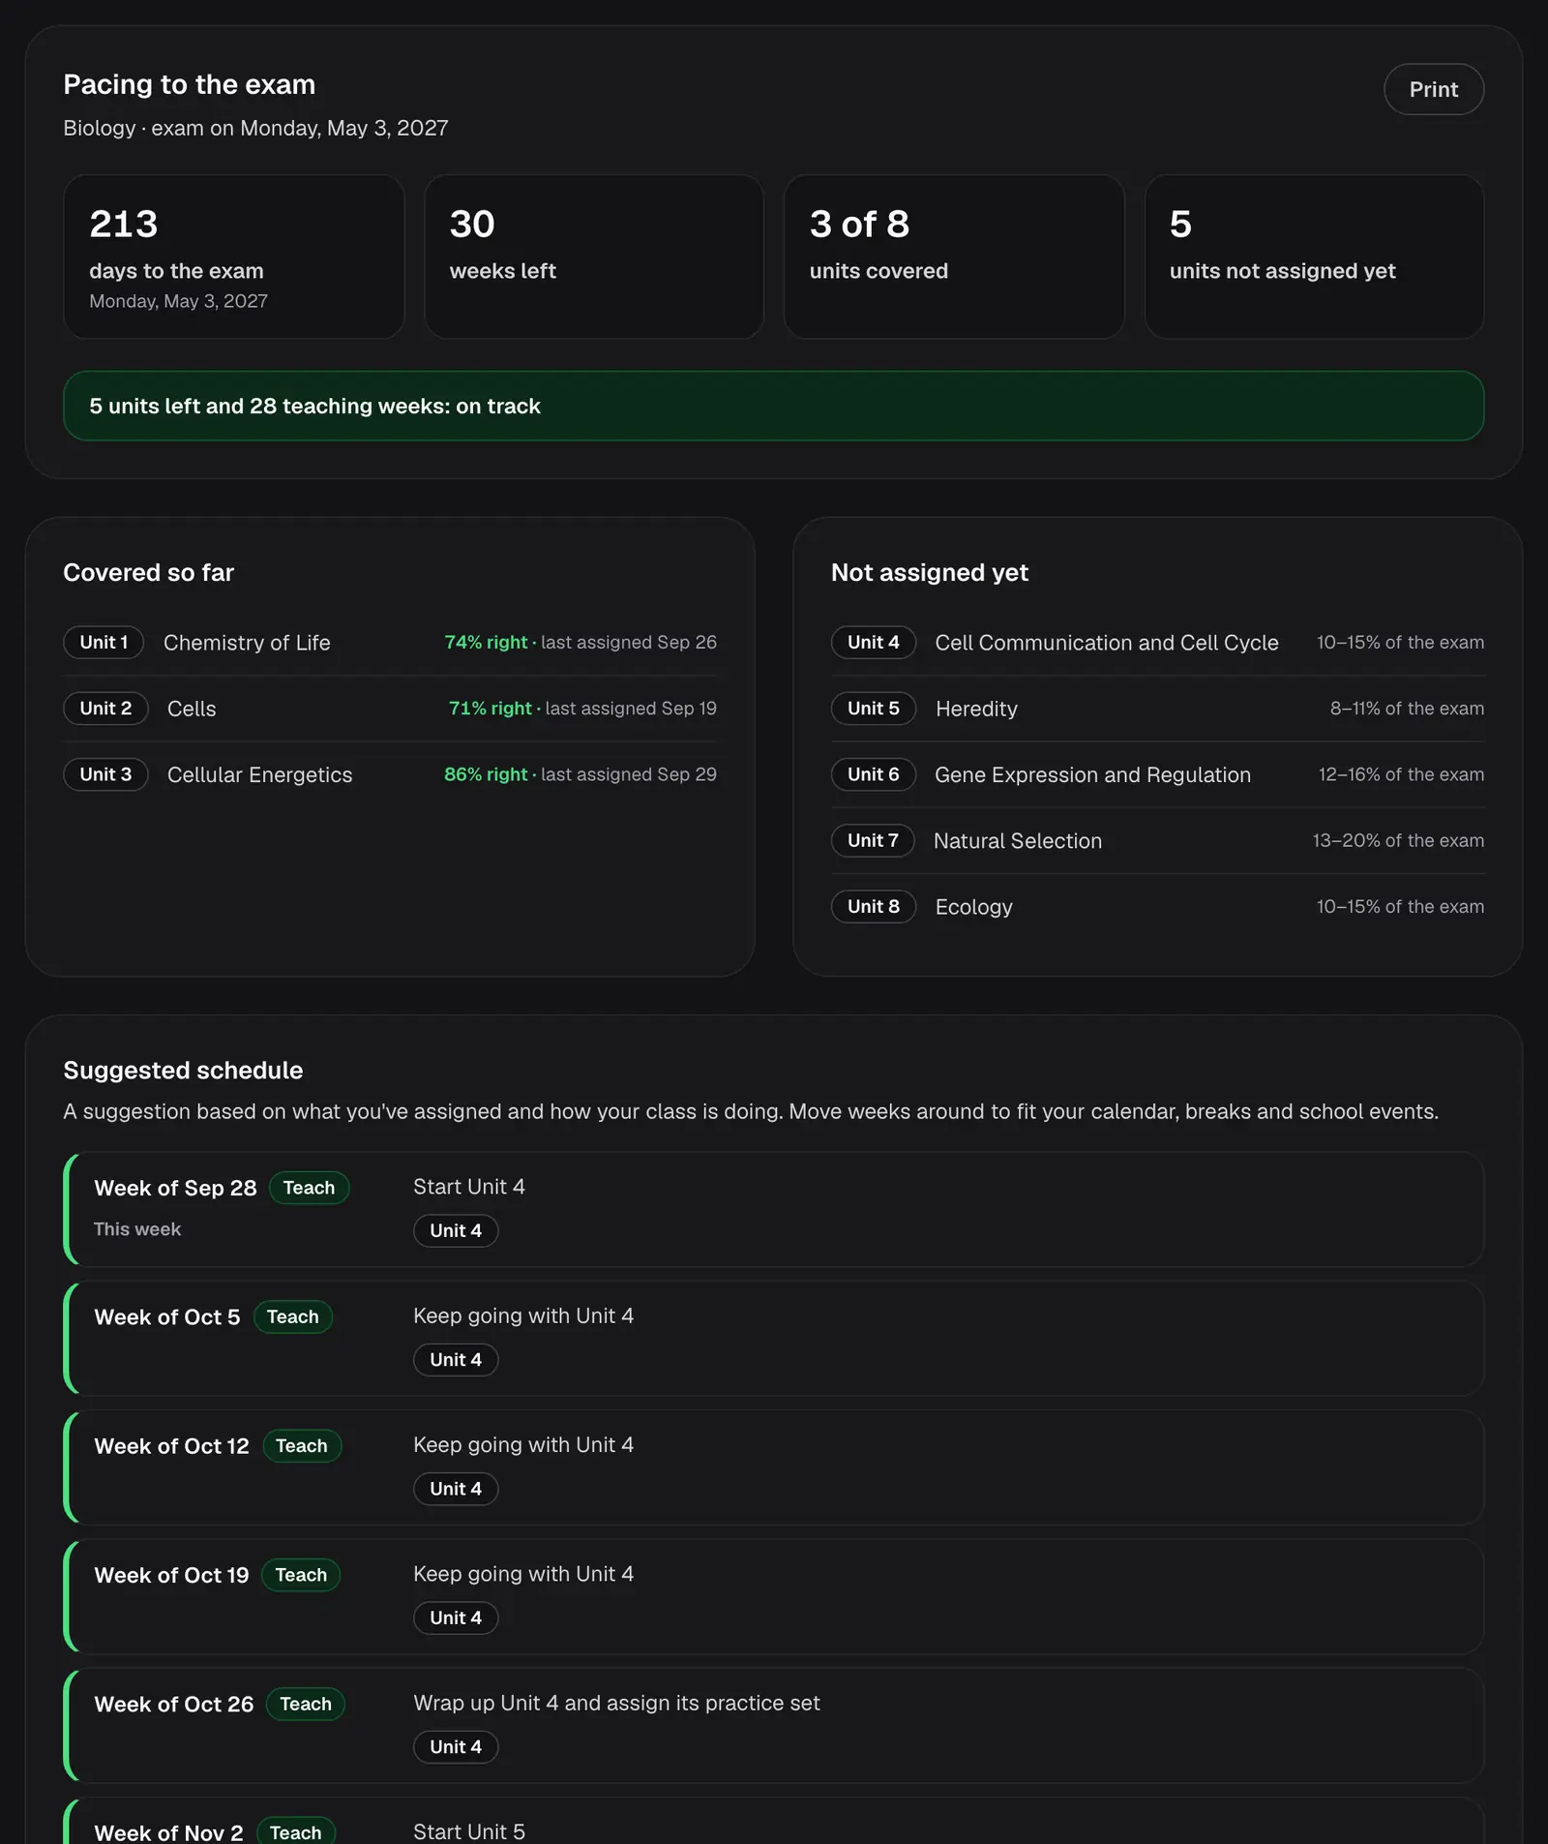Viewport: 1548px width, 1844px height.
Task: Click Teach tag for Week of Oct 19
Action: pyautogui.click(x=301, y=1575)
